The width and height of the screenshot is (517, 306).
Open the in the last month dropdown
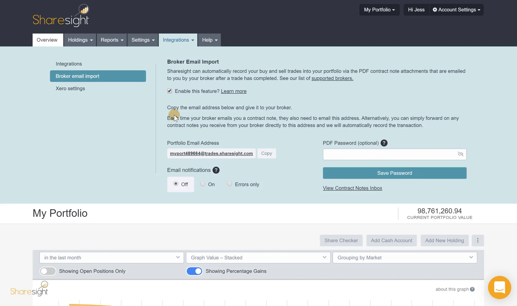point(111,258)
